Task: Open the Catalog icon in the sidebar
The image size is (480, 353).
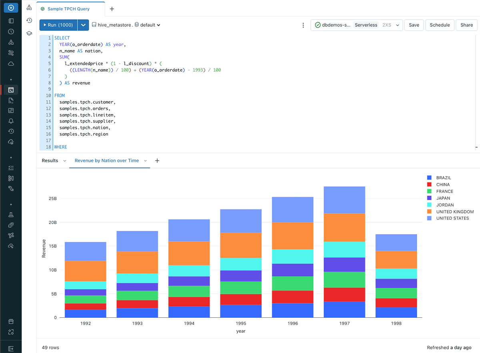Action: click(11, 42)
